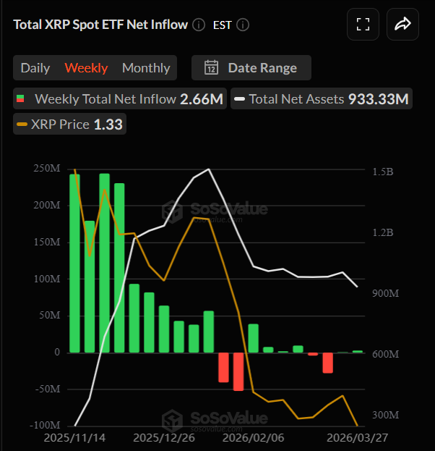Switch to the Daily view

(x=35, y=68)
